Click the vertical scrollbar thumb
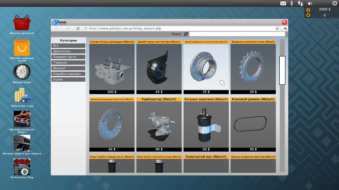The height and width of the screenshot is (190, 339). tap(282, 70)
